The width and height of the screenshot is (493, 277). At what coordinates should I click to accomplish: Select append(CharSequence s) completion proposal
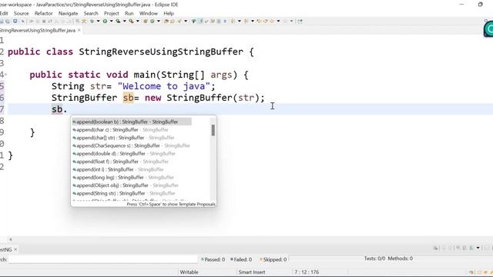(x=132, y=145)
